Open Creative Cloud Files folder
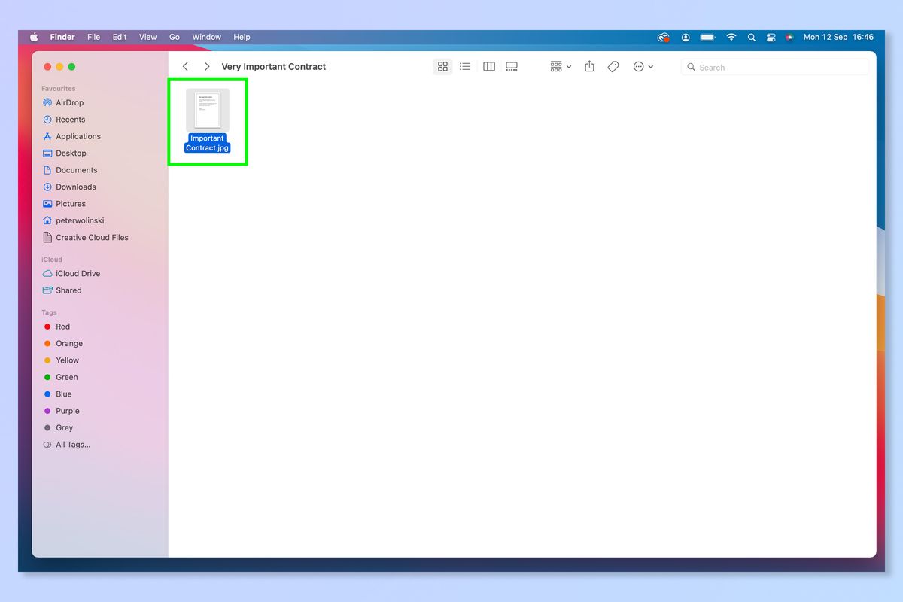Viewport: 903px width, 602px height. (x=91, y=237)
